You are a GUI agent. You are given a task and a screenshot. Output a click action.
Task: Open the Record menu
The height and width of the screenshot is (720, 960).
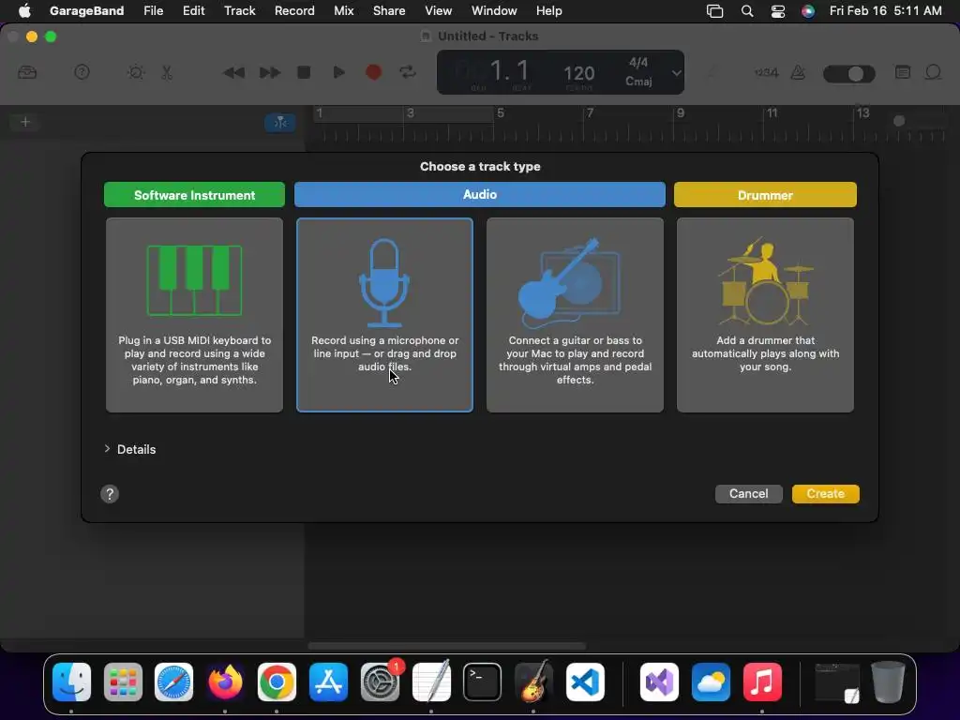(294, 11)
